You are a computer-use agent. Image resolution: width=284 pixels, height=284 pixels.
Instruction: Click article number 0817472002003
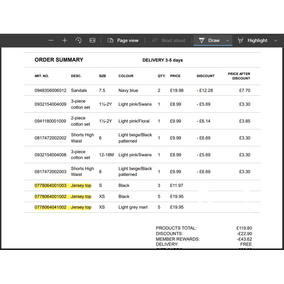pos(50,171)
